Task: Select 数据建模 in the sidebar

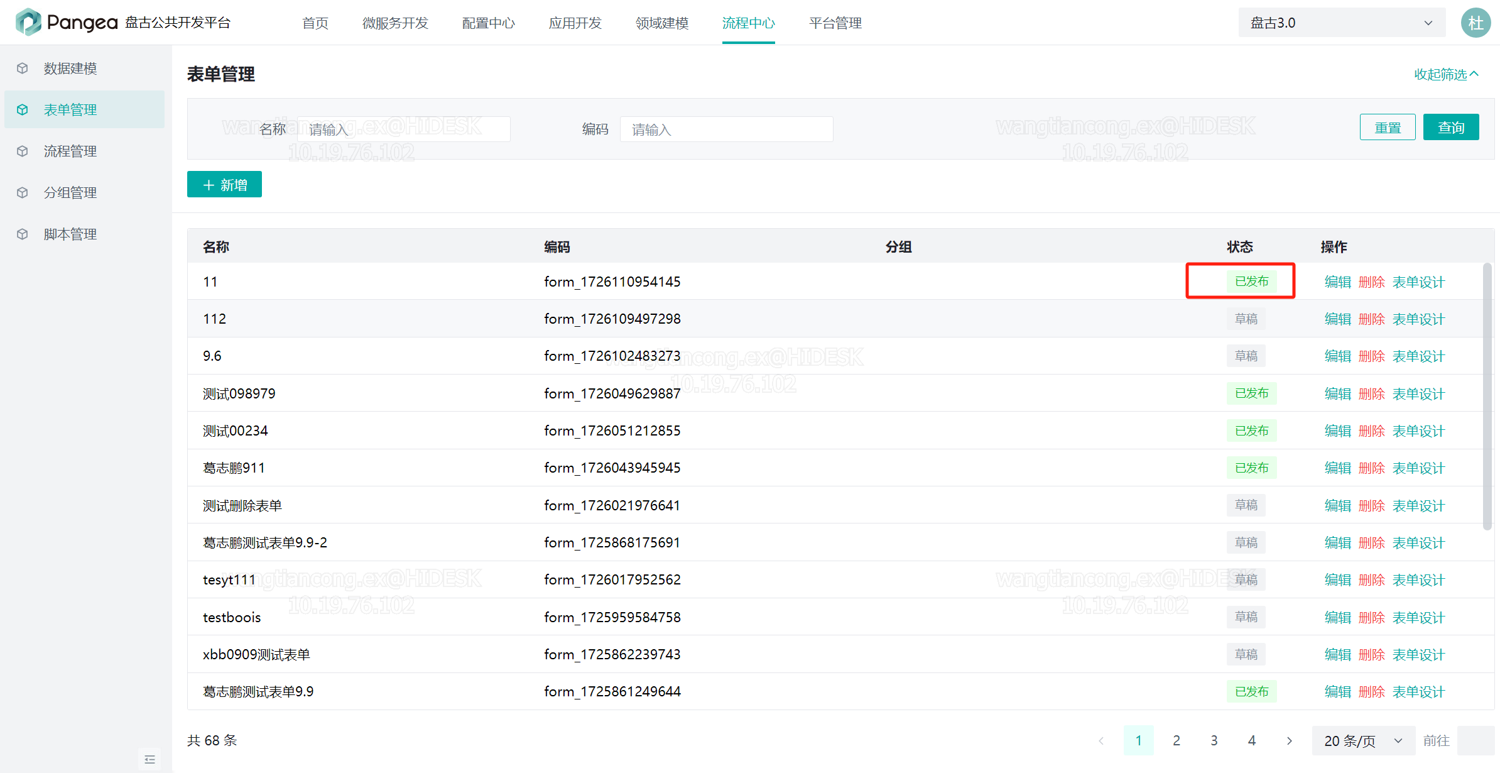Action: [84, 68]
